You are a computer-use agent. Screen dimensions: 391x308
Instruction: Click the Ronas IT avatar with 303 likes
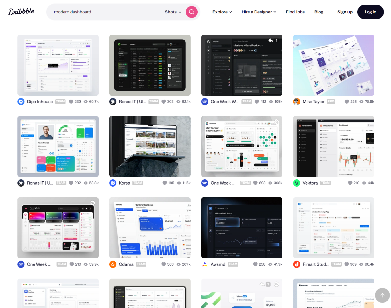pyautogui.click(x=113, y=102)
